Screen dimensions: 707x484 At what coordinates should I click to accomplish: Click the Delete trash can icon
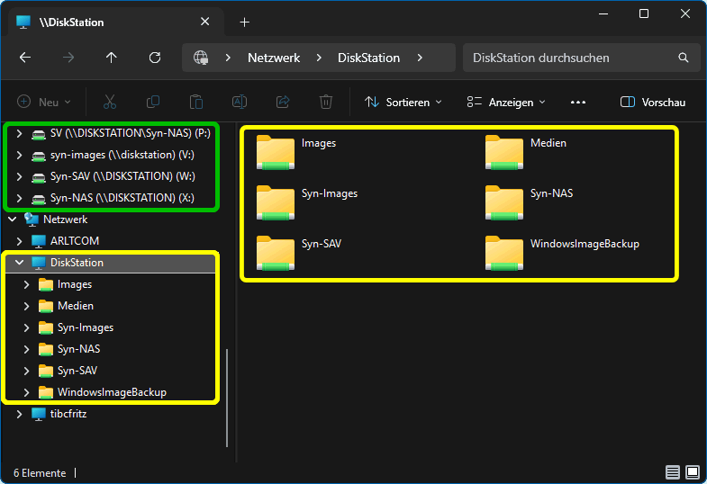[x=326, y=102]
